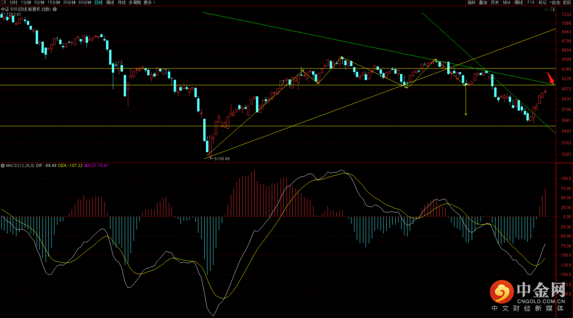
Task: Click the MACD: 75.47 value
Action: pos(96,165)
